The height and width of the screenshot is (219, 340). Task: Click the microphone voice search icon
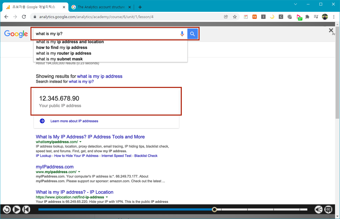tap(182, 34)
